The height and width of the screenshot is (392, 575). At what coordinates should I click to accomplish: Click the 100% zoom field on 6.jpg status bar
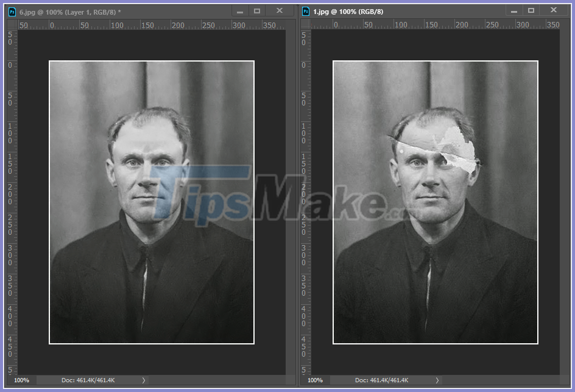click(x=21, y=380)
